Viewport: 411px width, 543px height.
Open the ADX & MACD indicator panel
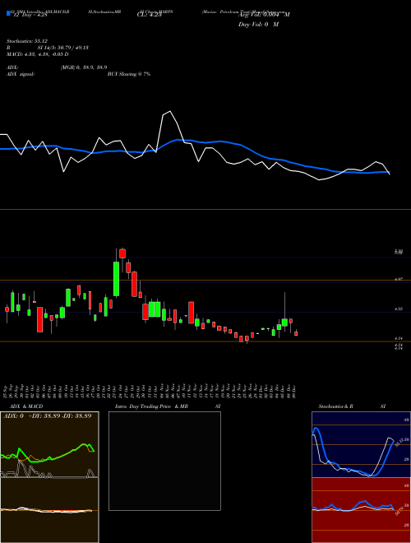pos(49,477)
